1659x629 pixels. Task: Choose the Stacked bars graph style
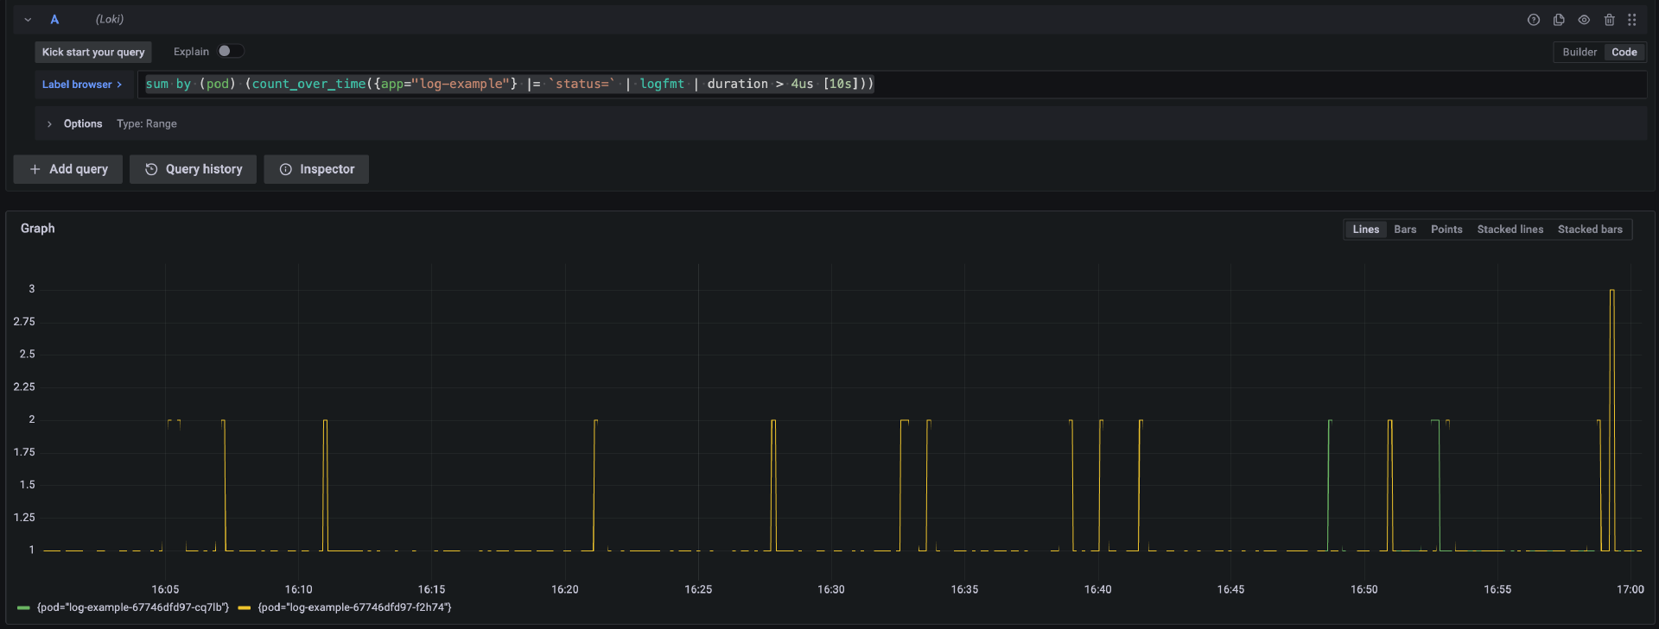1590,230
